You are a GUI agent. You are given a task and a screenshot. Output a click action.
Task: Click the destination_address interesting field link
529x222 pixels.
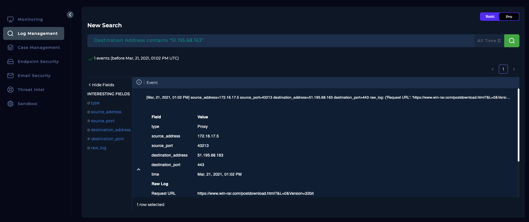(x=111, y=130)
